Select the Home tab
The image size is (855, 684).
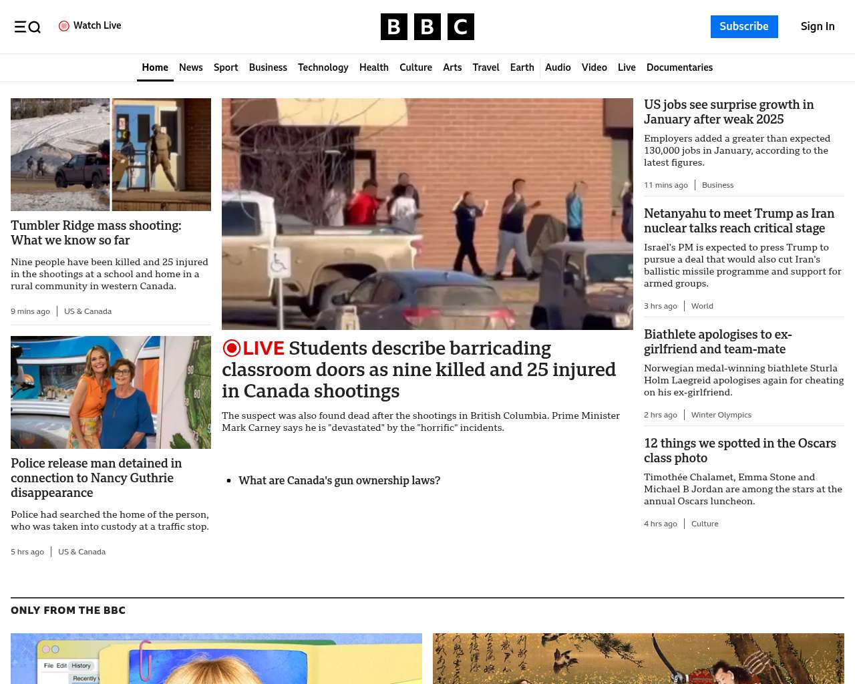[x=155, y=67]
